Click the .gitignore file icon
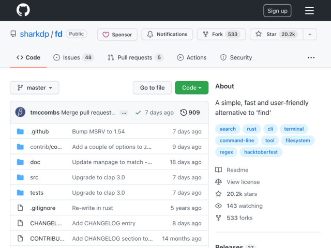 pos(20,208)
